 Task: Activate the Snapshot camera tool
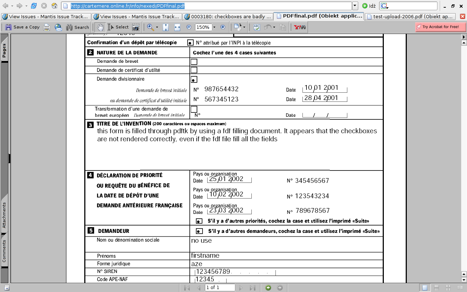tap(136, 27)
